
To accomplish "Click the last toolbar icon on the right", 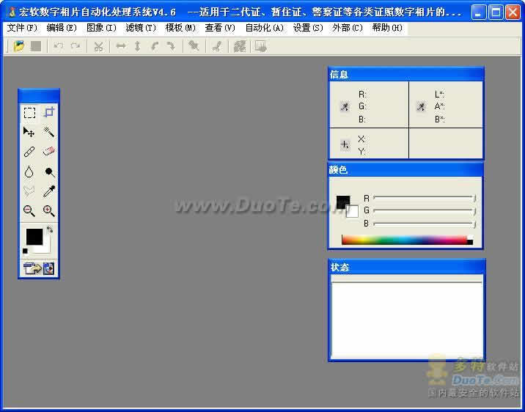I will (x=260, y=46).
